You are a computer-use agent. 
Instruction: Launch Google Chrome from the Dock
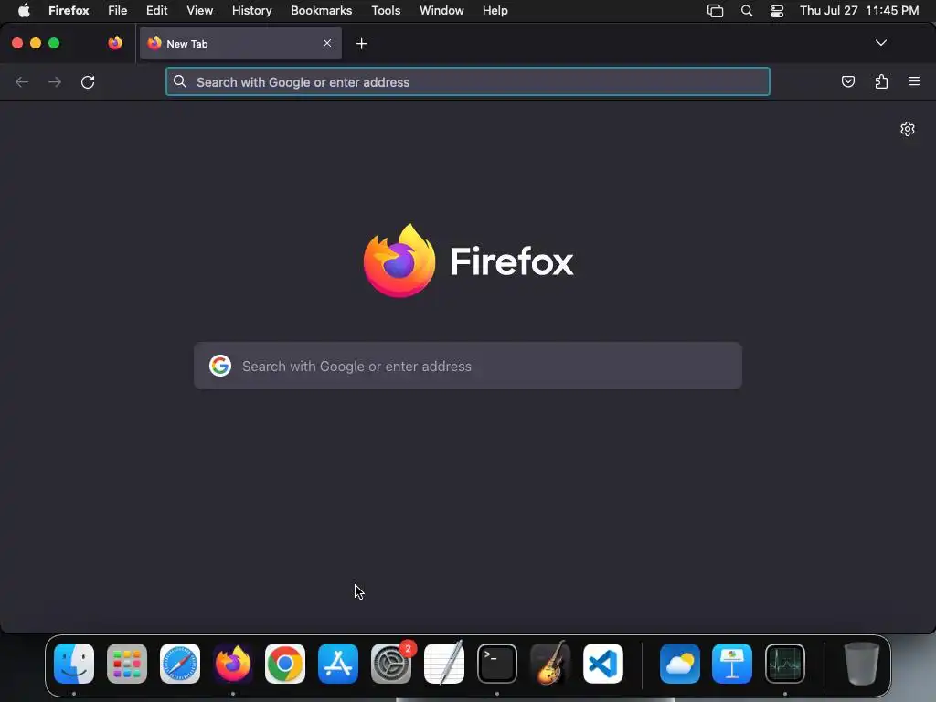pos(285,664)
